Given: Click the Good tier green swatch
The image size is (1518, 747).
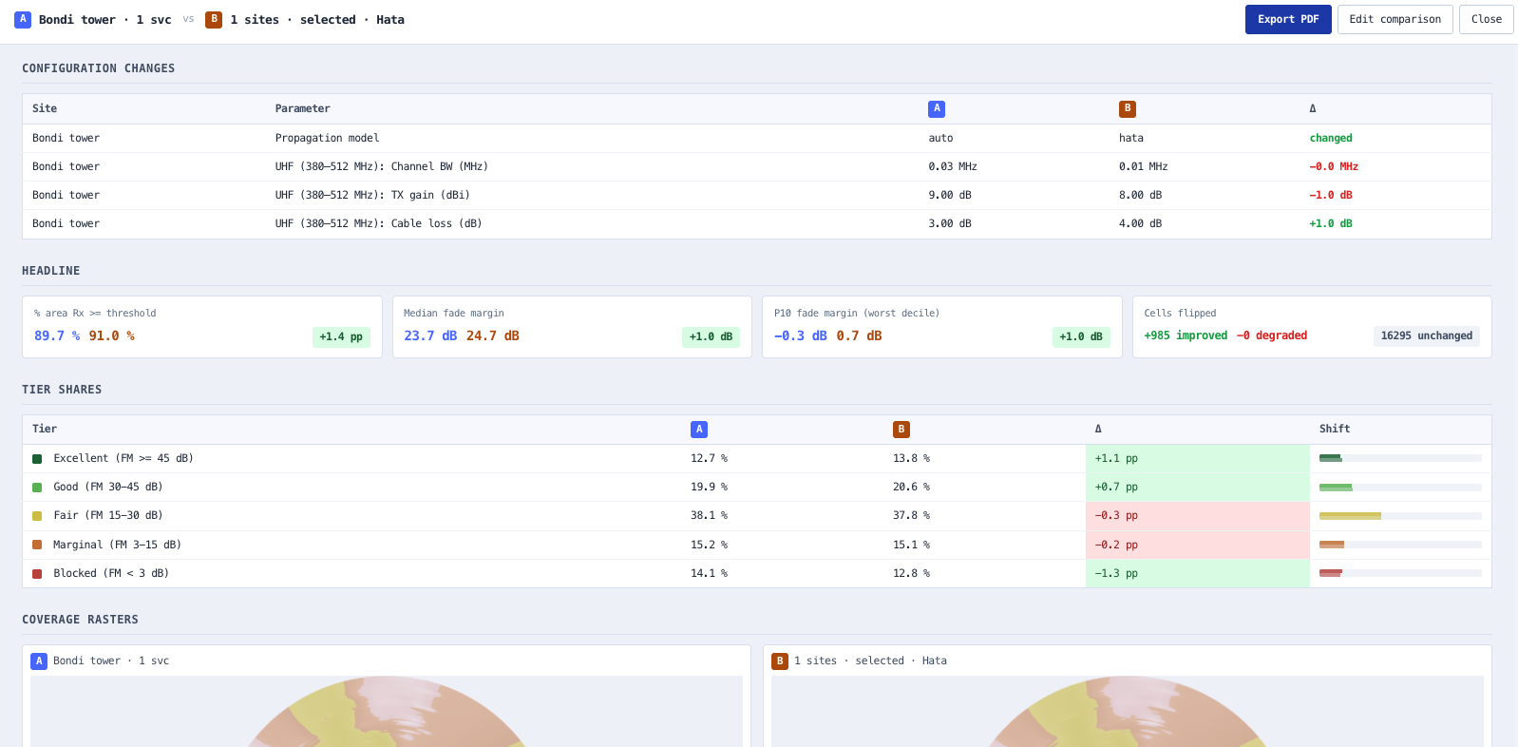Looking at the screenshot, I should pyautogui.click(x=37, y=488).
